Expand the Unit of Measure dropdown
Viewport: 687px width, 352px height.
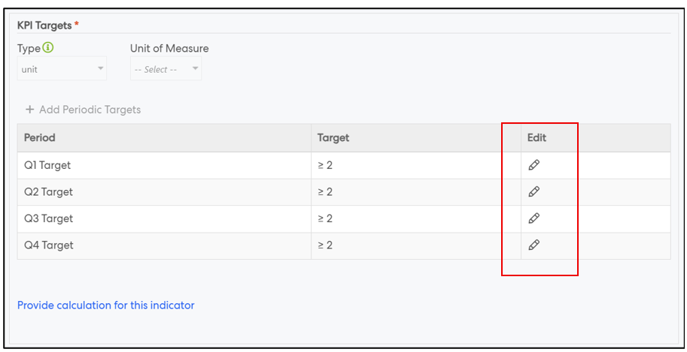pos(165,69)
